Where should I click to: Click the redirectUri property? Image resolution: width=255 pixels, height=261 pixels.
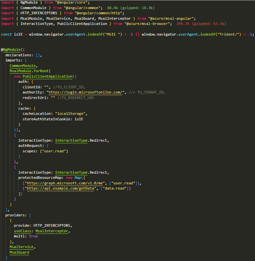(34, 98)
